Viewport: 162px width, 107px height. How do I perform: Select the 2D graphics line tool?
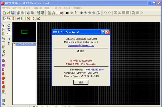pos(3,96)
